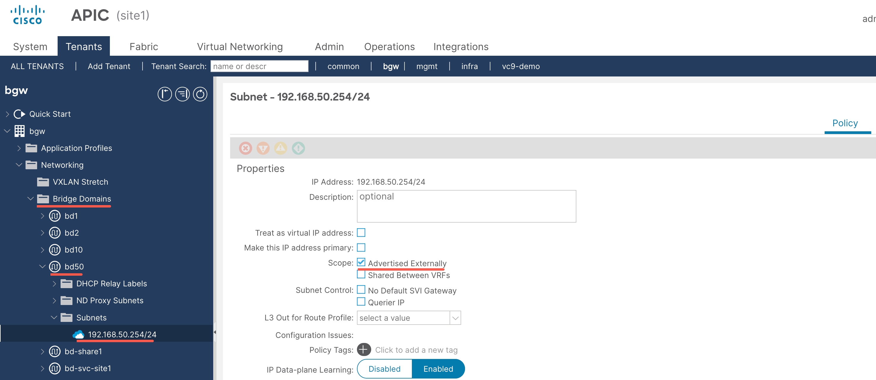Click the VXLAN Stretch folder icon

[x=43, y=182]
